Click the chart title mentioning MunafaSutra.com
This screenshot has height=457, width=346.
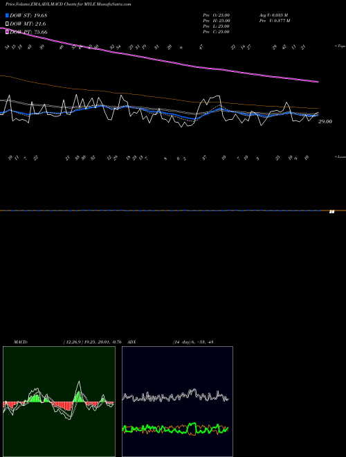pos(68,4)
